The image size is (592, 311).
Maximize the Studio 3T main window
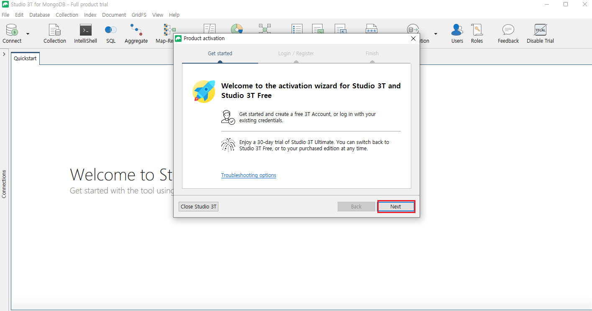566,4
